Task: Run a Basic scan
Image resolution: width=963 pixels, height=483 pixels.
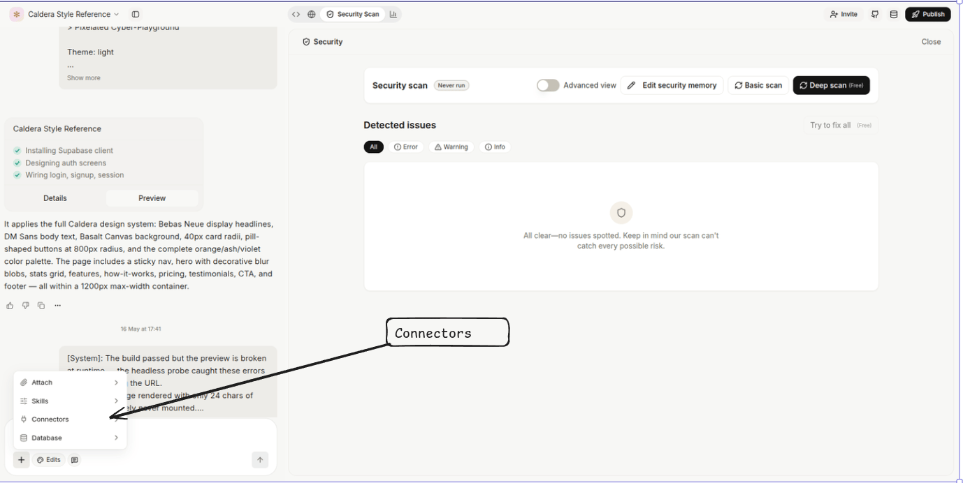Action: point(758,85)
